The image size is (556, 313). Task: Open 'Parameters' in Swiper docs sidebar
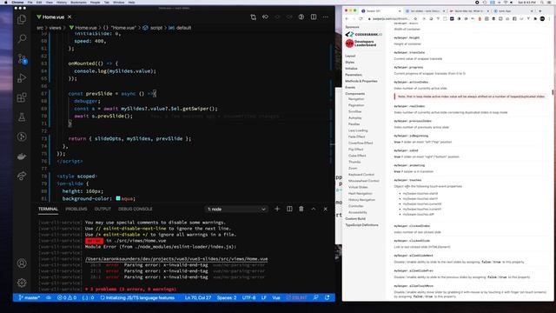[354, 75]
